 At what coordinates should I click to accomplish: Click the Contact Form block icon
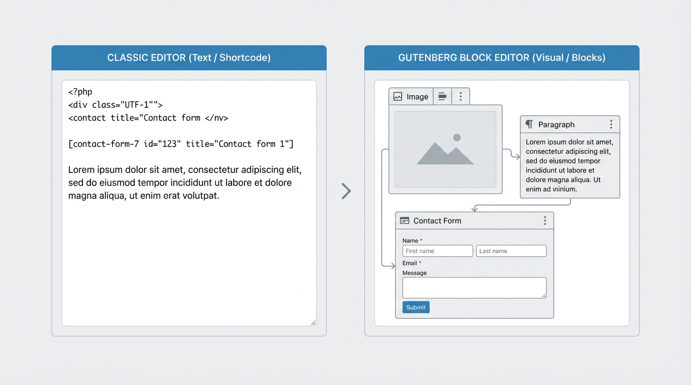pos(404,221)
